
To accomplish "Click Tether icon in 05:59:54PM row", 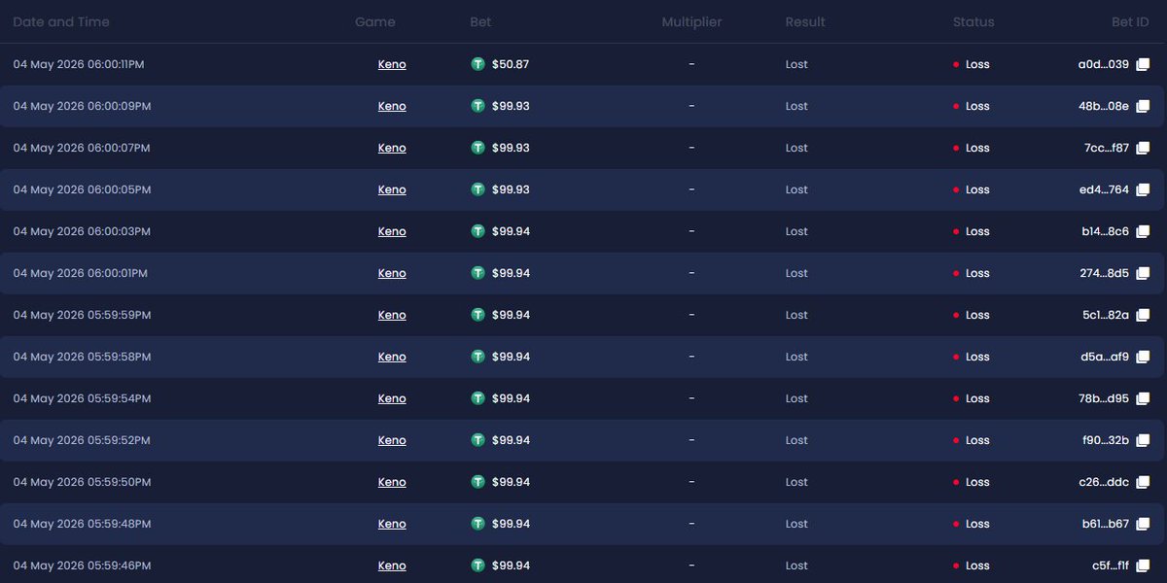I will 477,398.
